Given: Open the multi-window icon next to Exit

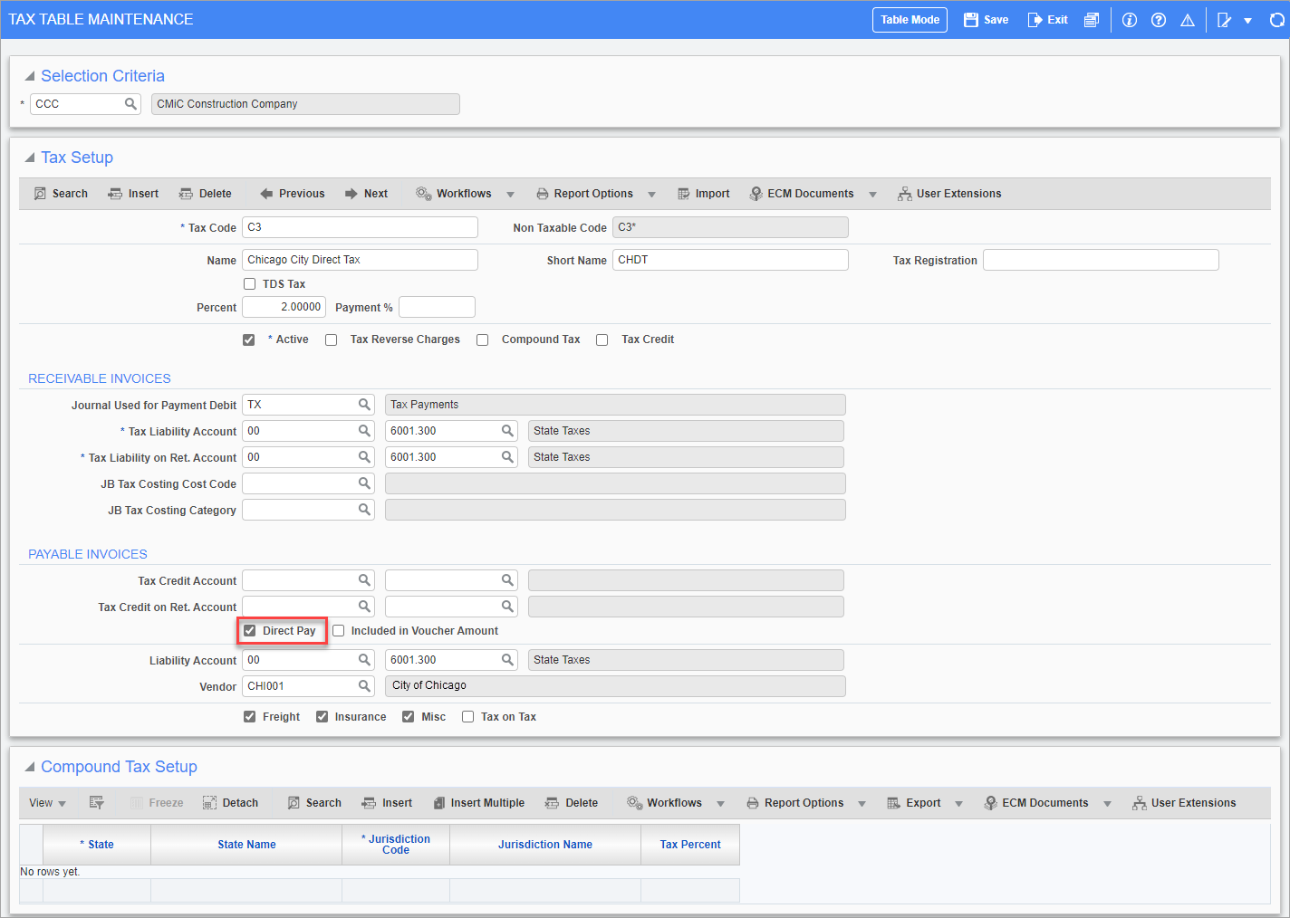Looking at the screenshot, I should (1092, 20).
